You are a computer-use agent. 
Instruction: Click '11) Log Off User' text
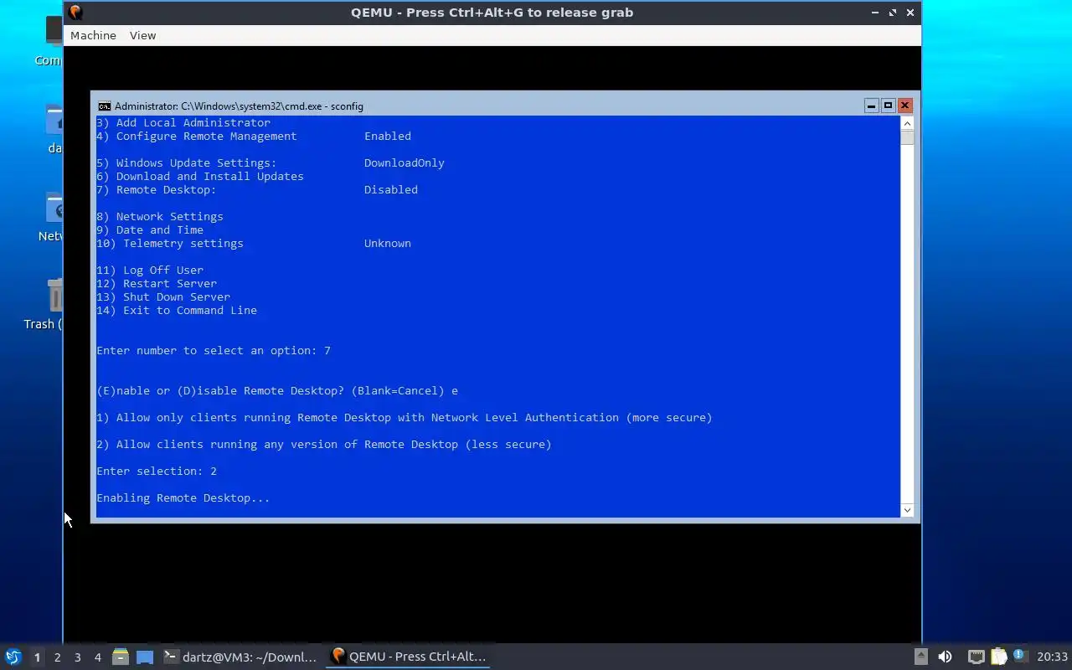click(150, 271)
